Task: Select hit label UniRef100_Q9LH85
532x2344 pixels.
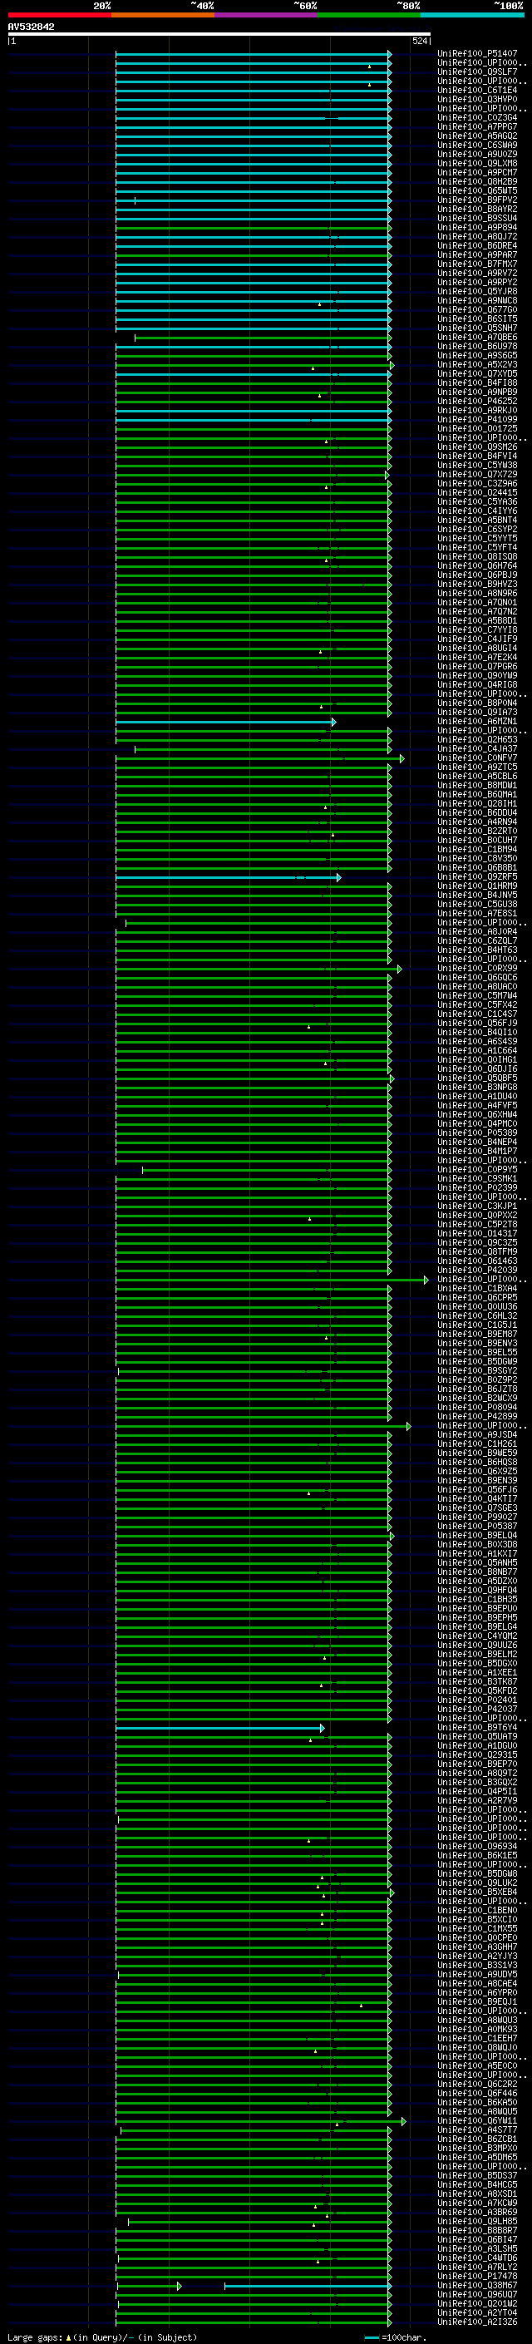Action: coord(477,2222)
